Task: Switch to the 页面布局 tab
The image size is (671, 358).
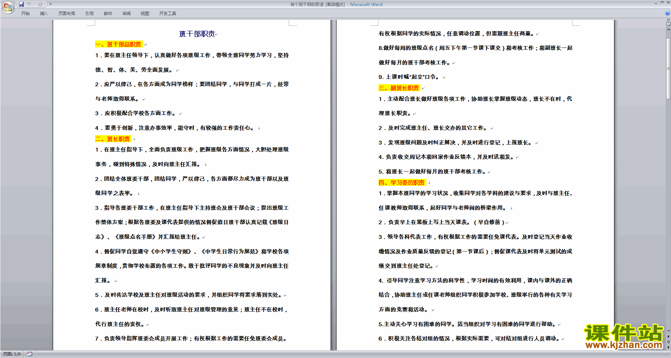Action: (x=67, y=14)
